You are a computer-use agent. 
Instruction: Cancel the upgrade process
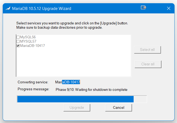[118, 107]
